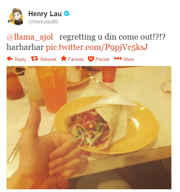Open the More three-dots icon
Viewport: 180px width, 192px height.
point(118,58)
